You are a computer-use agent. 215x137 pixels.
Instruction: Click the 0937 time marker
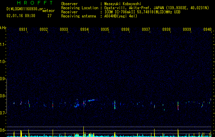click(146, 29)
